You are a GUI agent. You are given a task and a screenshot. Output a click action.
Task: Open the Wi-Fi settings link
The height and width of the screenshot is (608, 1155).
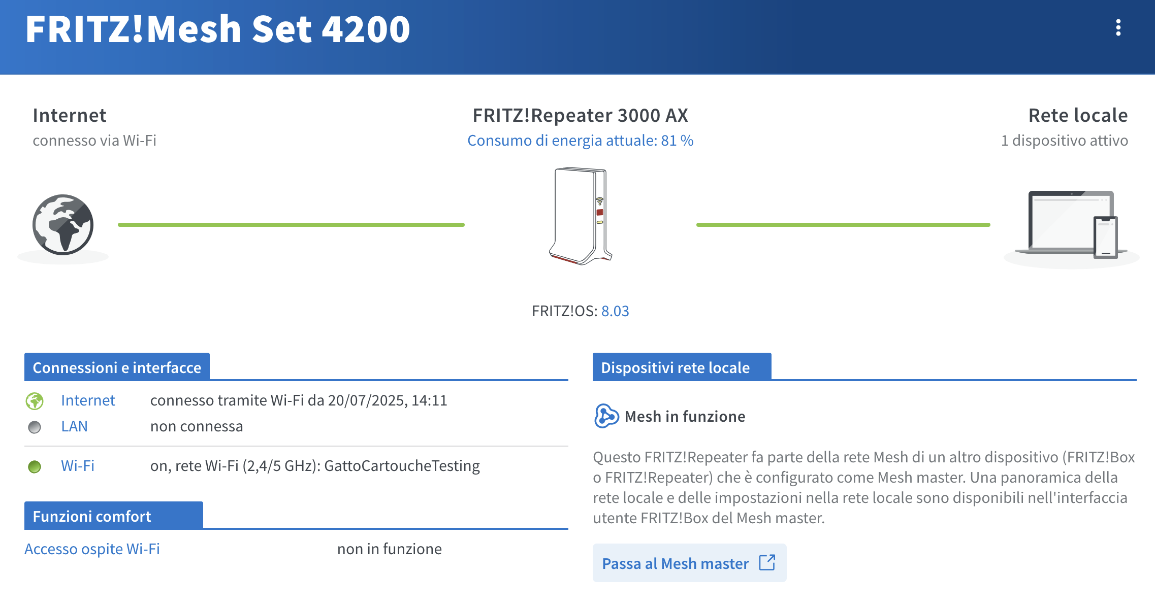click(x=78, y=466)
